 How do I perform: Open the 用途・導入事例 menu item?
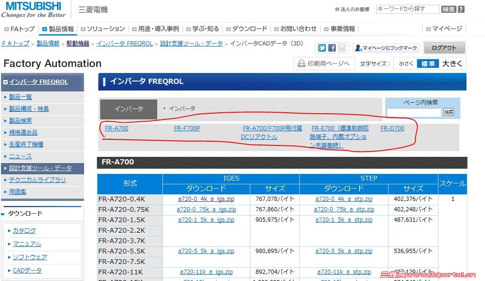pyautogui.click(x=156, y=29)
